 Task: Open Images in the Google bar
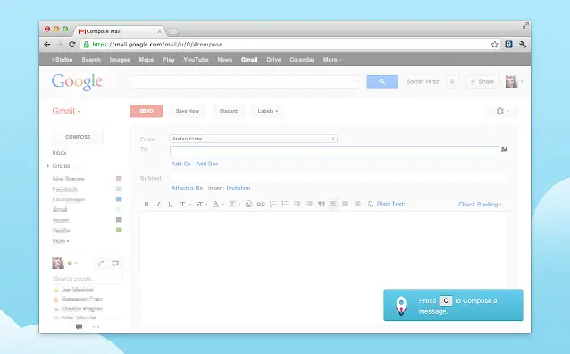click(x=120, y=60)
